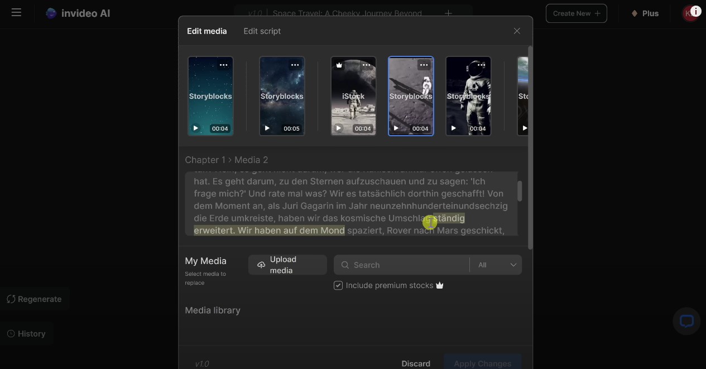
Task: Click highlighted text 'Wir haben auf dem Mond'
Action: pyautogui.click(x=291, y=230)
